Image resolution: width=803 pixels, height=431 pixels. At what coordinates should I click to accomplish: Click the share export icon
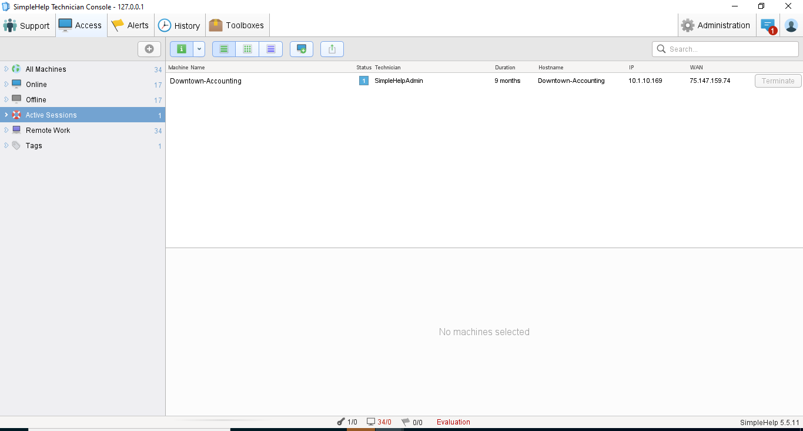[332, 49]
